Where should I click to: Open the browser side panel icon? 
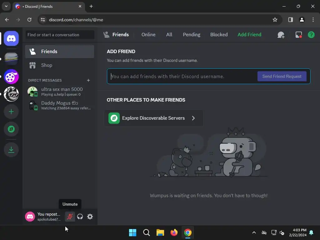290,20
